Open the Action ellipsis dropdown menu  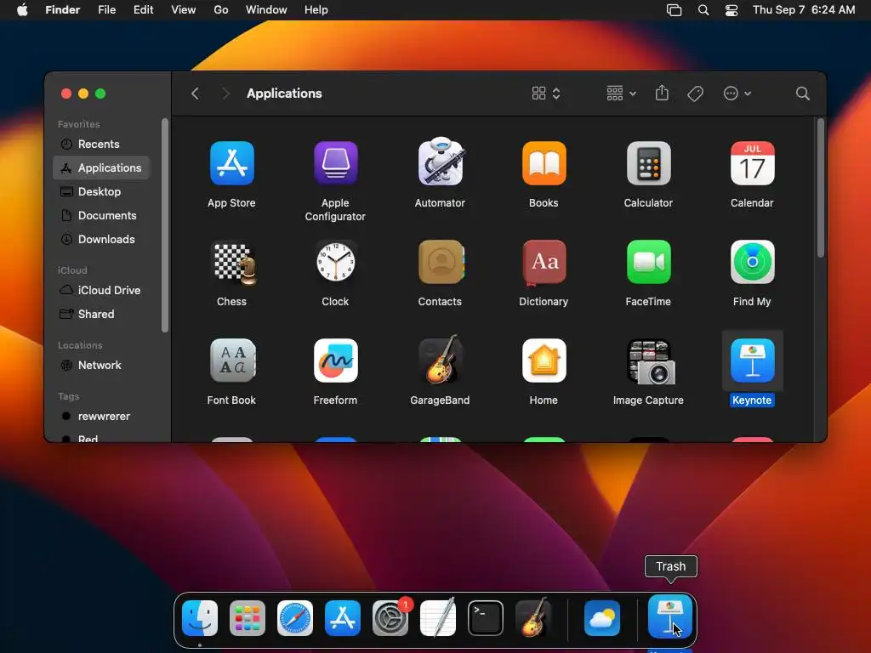coord(737,94)
